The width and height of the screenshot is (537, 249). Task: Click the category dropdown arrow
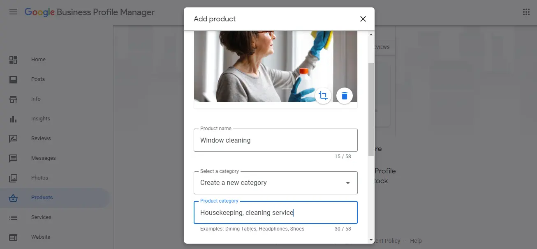(x=348, y=183)
